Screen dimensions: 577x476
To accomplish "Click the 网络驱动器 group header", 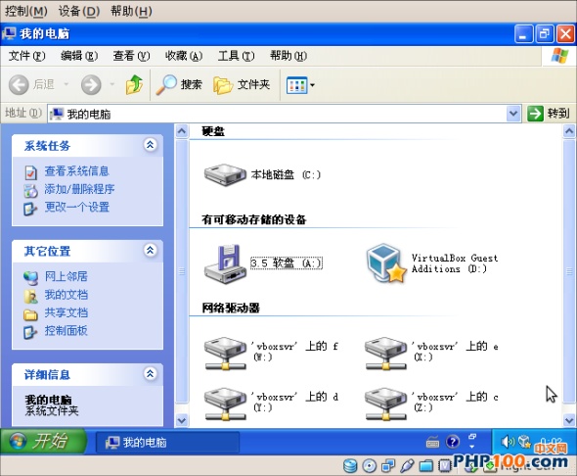I will click(231, 308).
